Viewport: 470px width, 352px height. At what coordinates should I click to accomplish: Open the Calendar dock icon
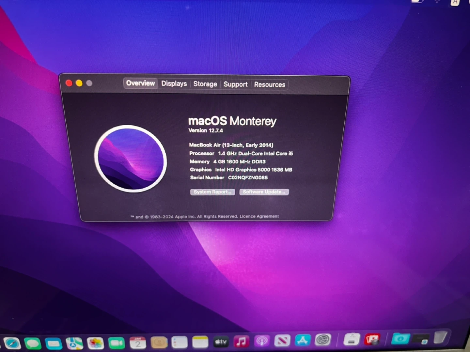pyautogui.click(x=138, y=343)
